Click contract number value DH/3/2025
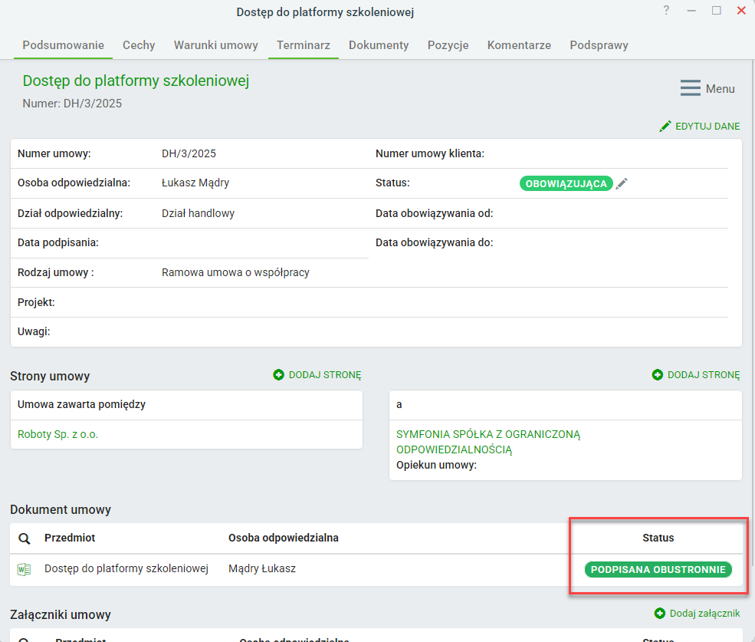The width and height of the screenshot is (755, 642). [x=189, y=153]
